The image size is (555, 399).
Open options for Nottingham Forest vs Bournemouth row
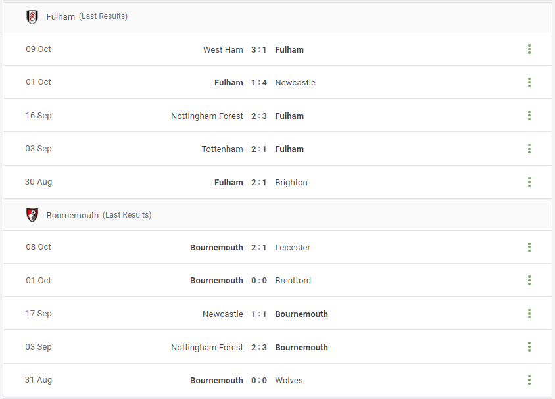click(x=529, y=347)
